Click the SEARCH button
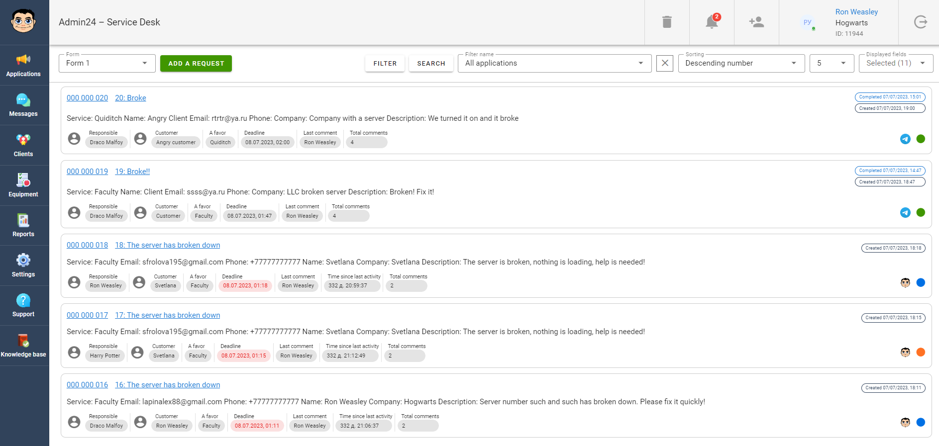The height and width of the screenshot is (446, 939). (431, 63)
